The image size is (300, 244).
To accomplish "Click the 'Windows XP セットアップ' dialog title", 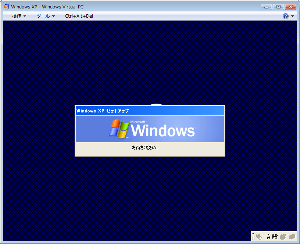I will pos(103,111).
